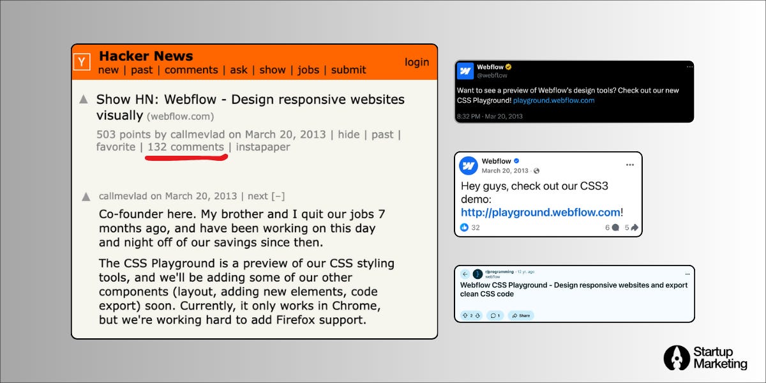Click the share arrow icon showing 5
Image resolution: width=766 pixels, height=383 pixels.
[635, 228]
